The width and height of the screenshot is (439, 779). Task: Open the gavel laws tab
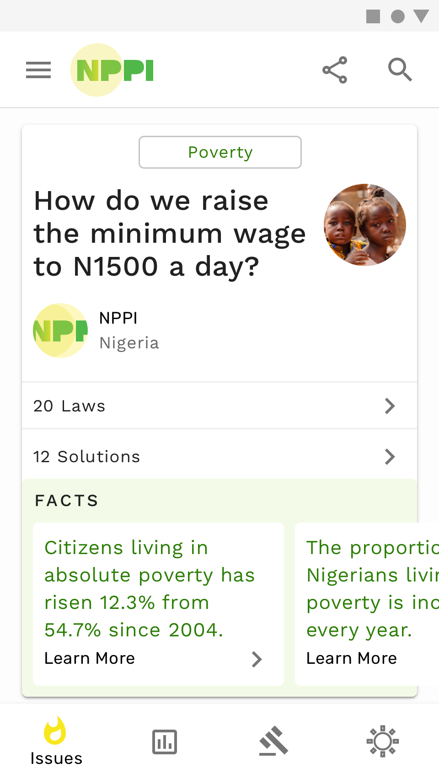click(273, 742)
